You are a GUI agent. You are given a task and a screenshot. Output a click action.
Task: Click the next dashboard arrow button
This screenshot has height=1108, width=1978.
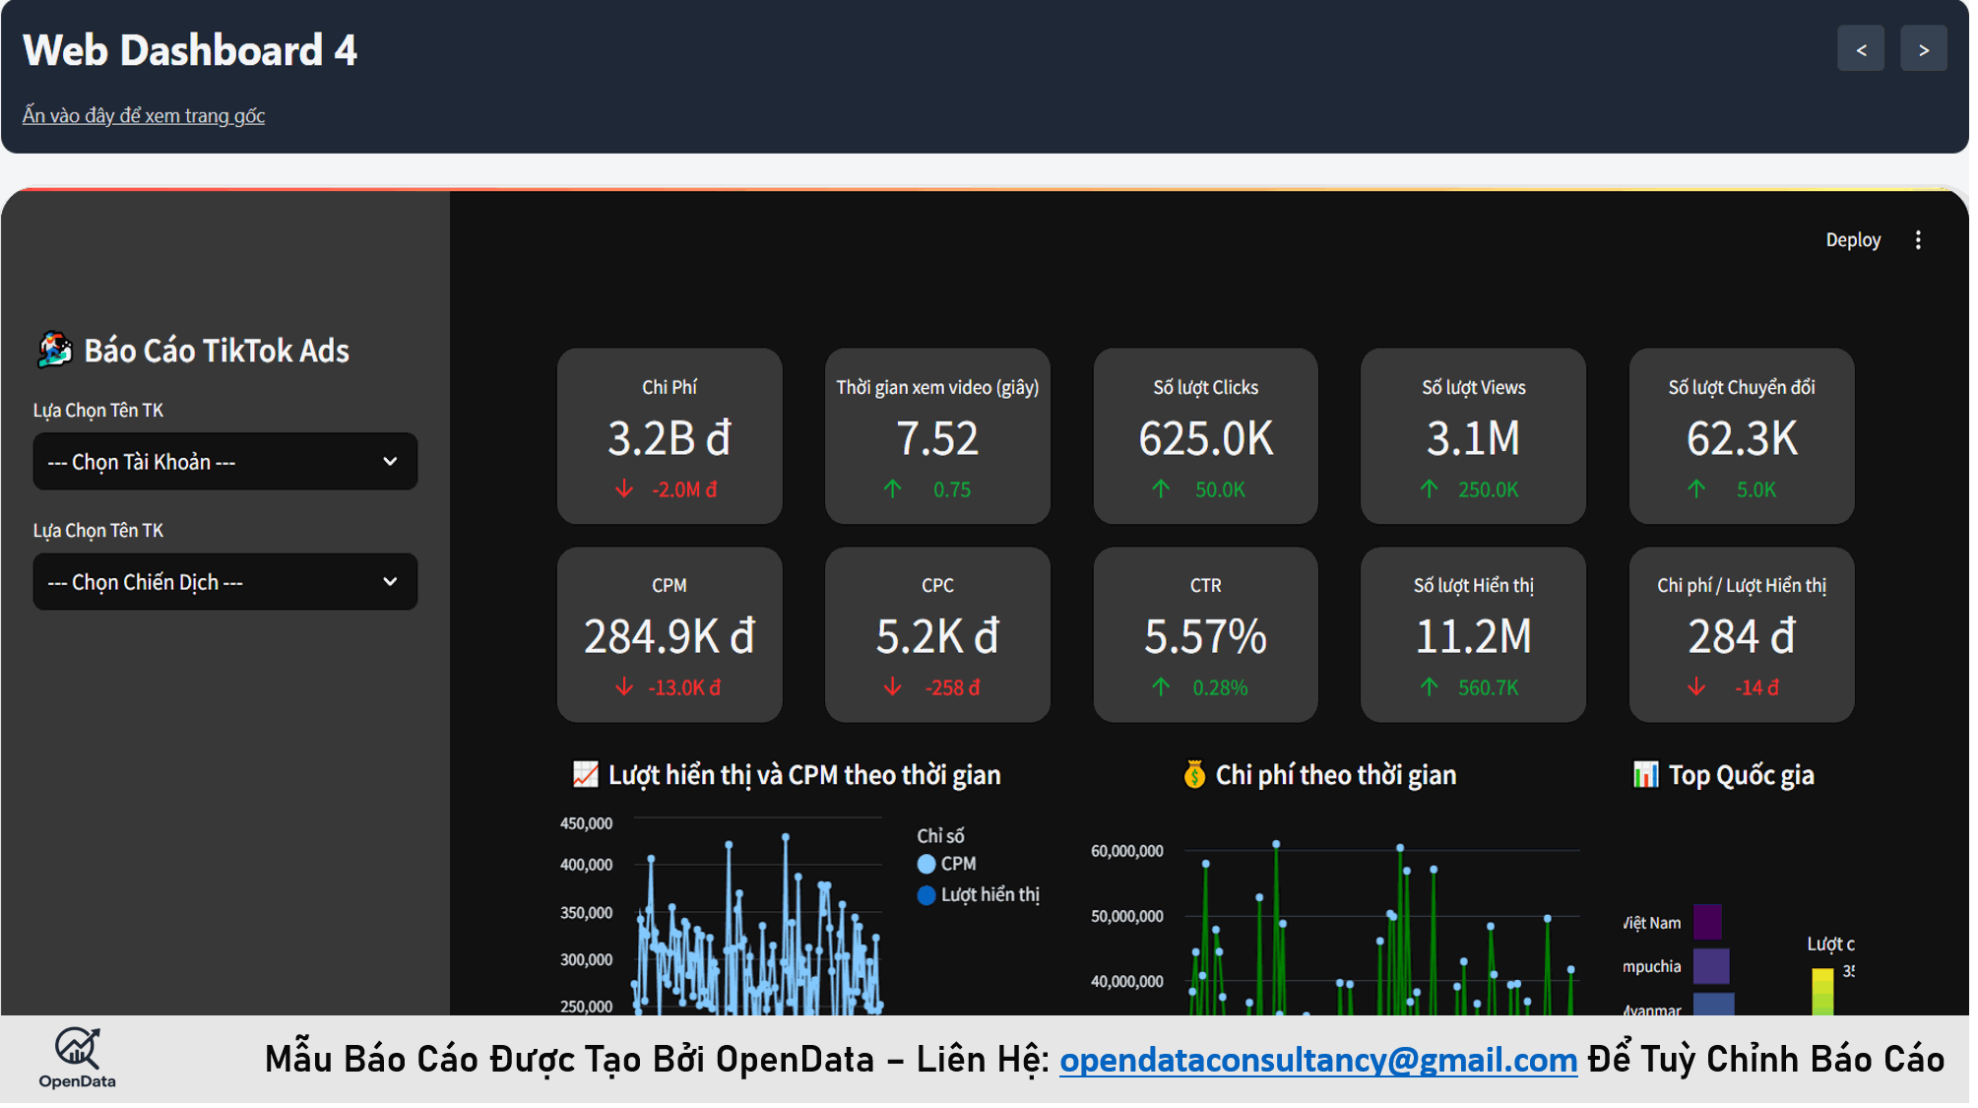(1923, 49)
